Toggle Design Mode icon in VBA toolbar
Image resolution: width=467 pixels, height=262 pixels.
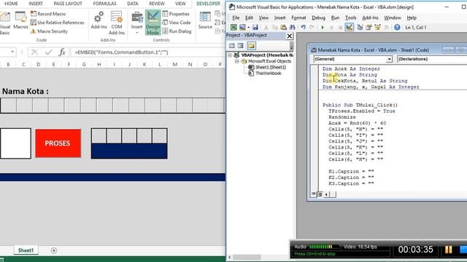[x=349, y=28]
